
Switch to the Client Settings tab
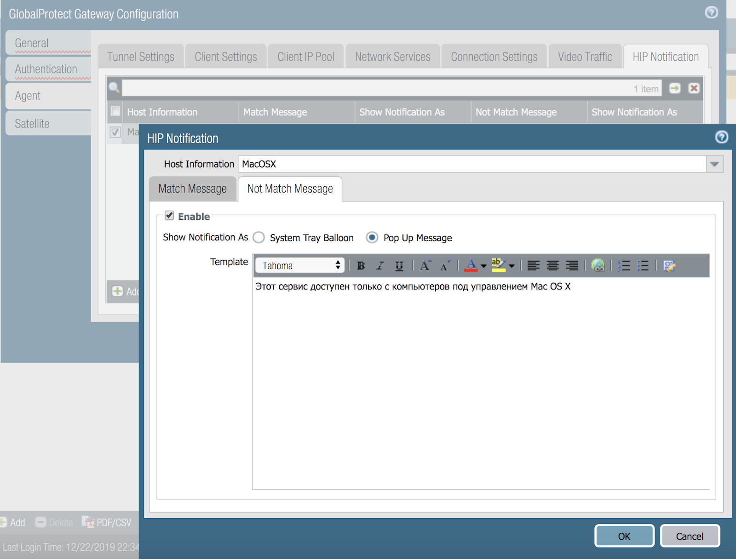(226, 57)
